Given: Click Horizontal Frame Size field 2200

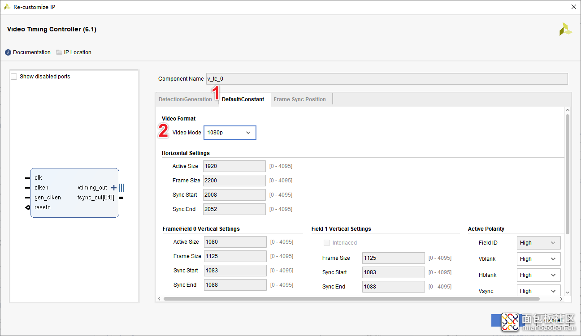Looking at the screenshot, I should click(234, 181).
